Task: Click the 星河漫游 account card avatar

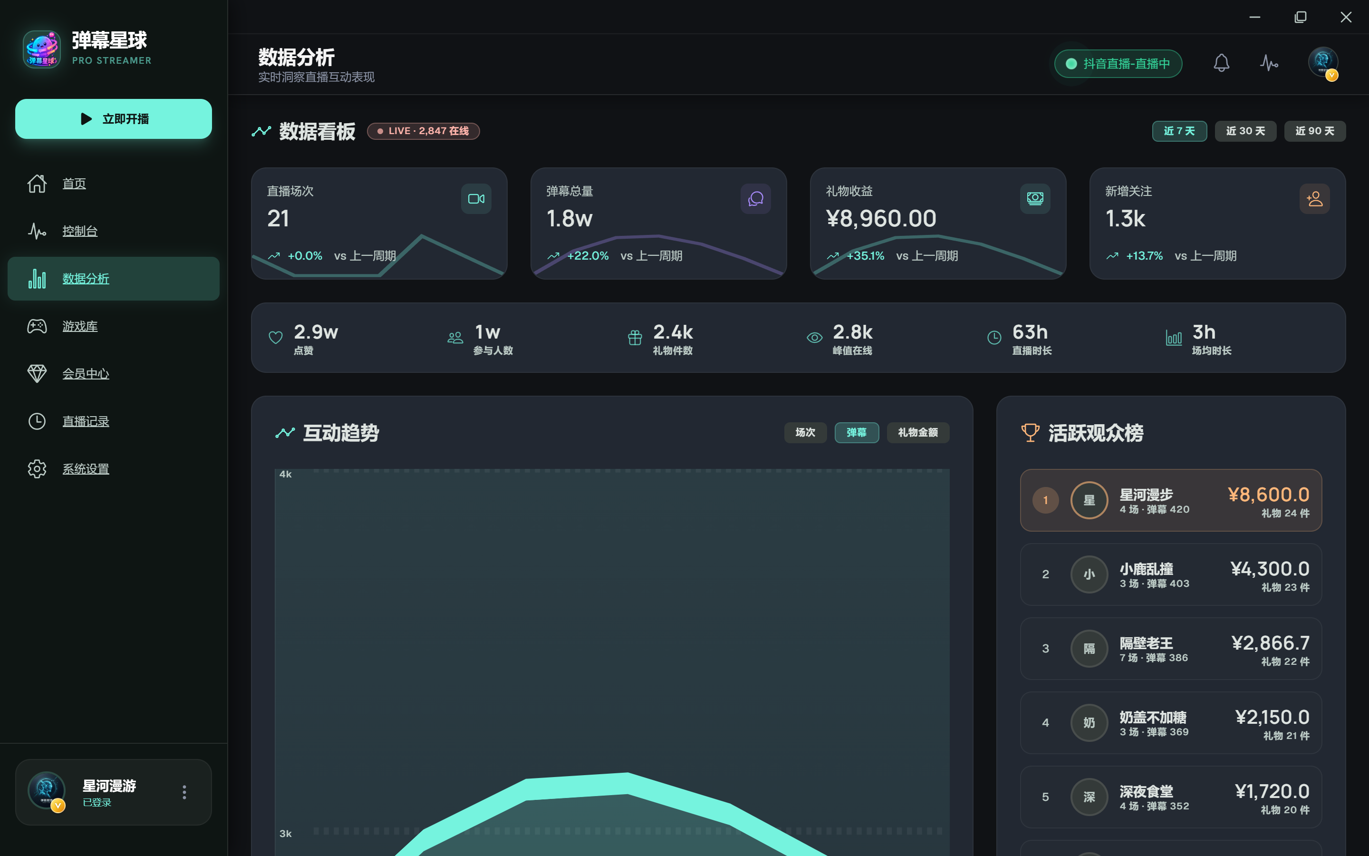Action: pos(47,791)
